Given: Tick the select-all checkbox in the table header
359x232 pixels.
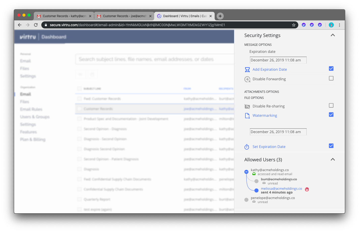Looking at the screenshot, I should [x=79, y=89].
